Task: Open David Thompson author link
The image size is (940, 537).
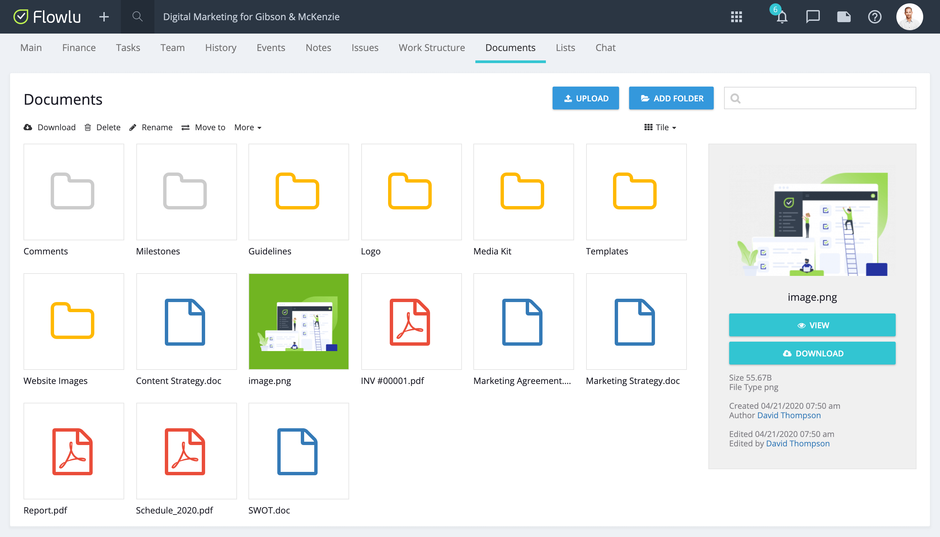Action: point(788,415)
